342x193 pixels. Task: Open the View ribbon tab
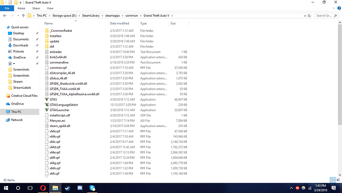(x=50, y=8)
